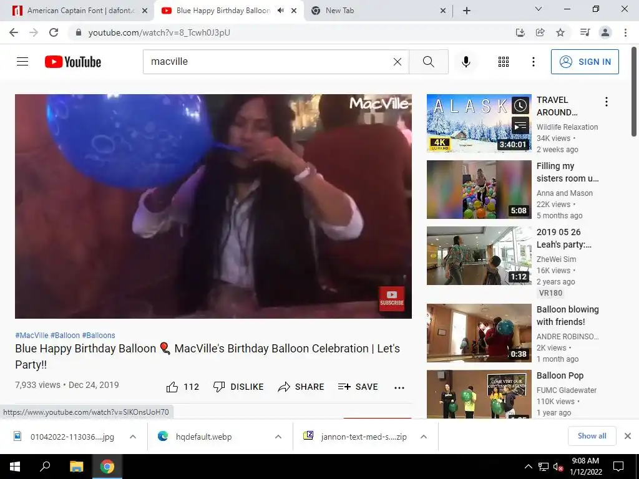Open the tab search chevron
This screenshot has height=479, width=639.
click(x=539, y=9)
